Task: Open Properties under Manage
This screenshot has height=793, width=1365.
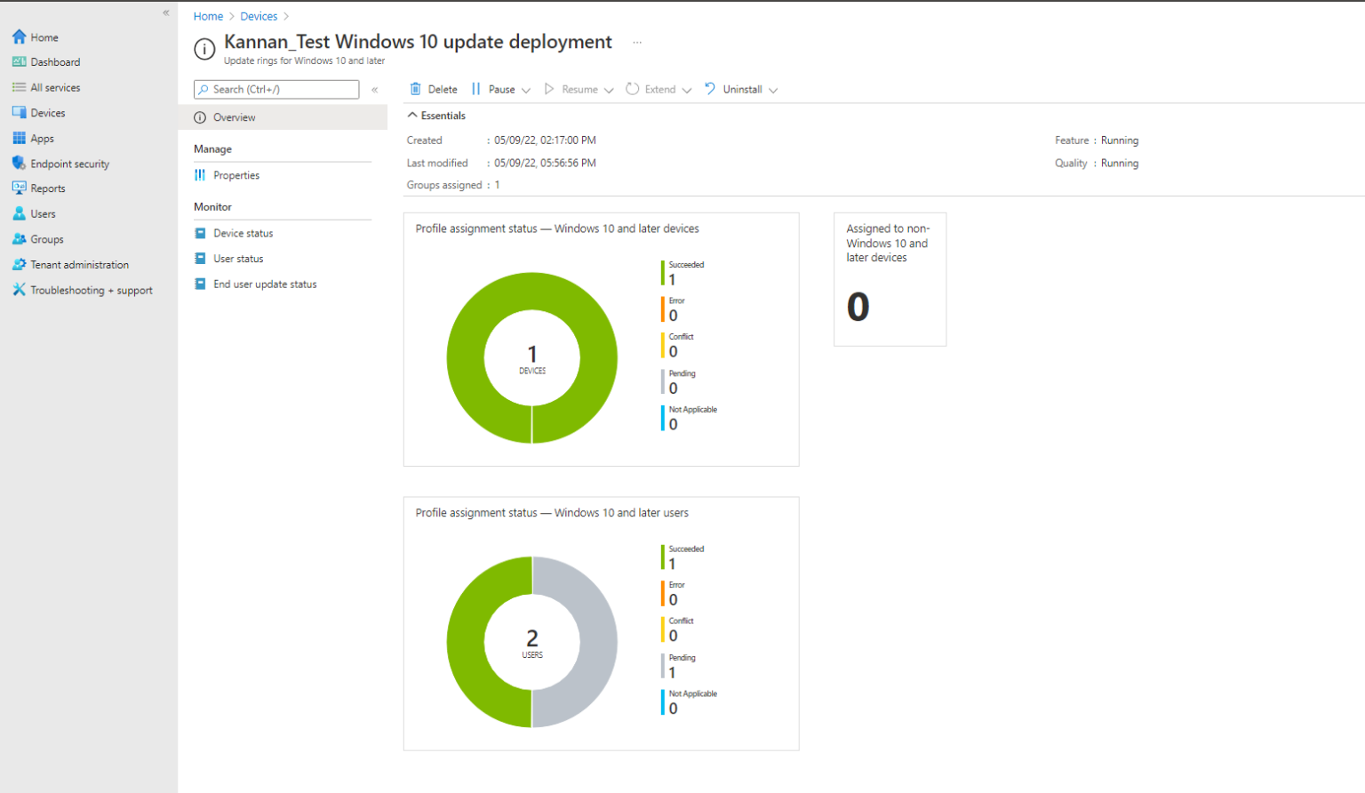Action: click(236, 175)
